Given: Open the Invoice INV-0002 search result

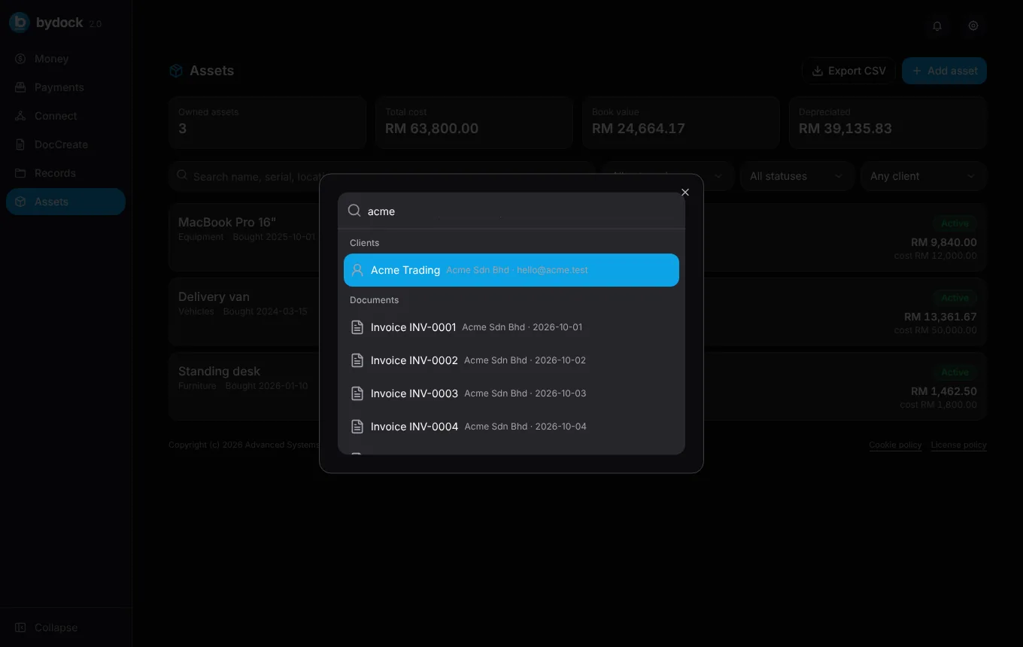Looking at the screenshot, I should coord(511,360).
